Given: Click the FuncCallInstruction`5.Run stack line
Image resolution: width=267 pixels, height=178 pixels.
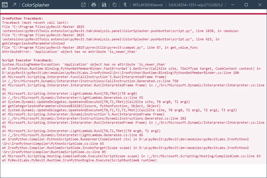Looking at the screenshot, I should tap(84, 77).
